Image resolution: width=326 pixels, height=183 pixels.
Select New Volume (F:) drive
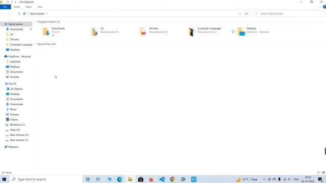pos(19,140)
